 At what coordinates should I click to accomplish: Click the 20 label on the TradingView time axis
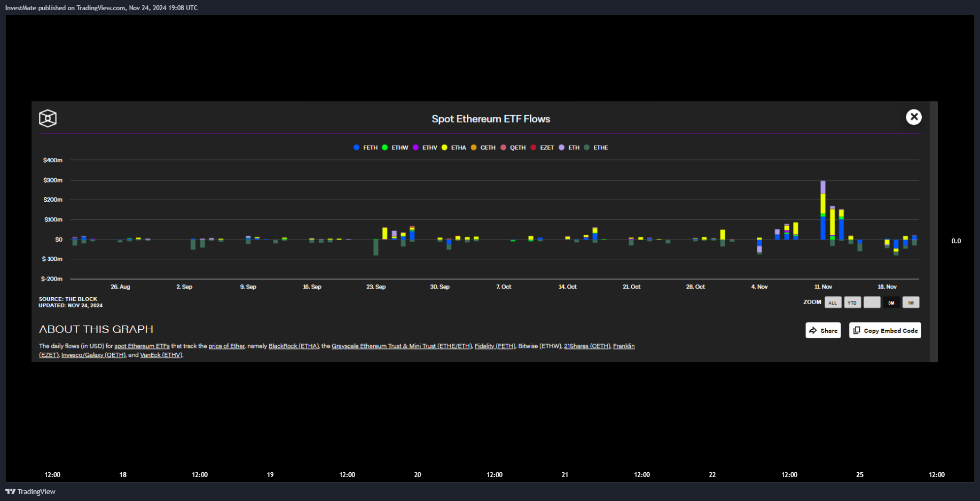pos(418,475)
